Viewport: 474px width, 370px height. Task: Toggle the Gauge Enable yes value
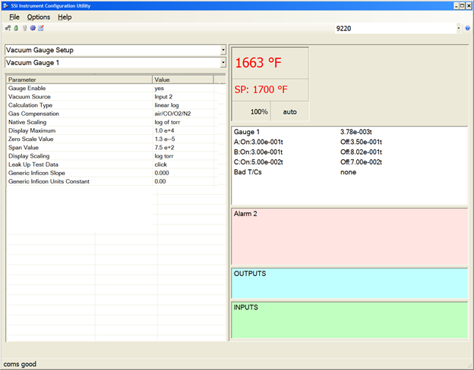coord(159,88)
